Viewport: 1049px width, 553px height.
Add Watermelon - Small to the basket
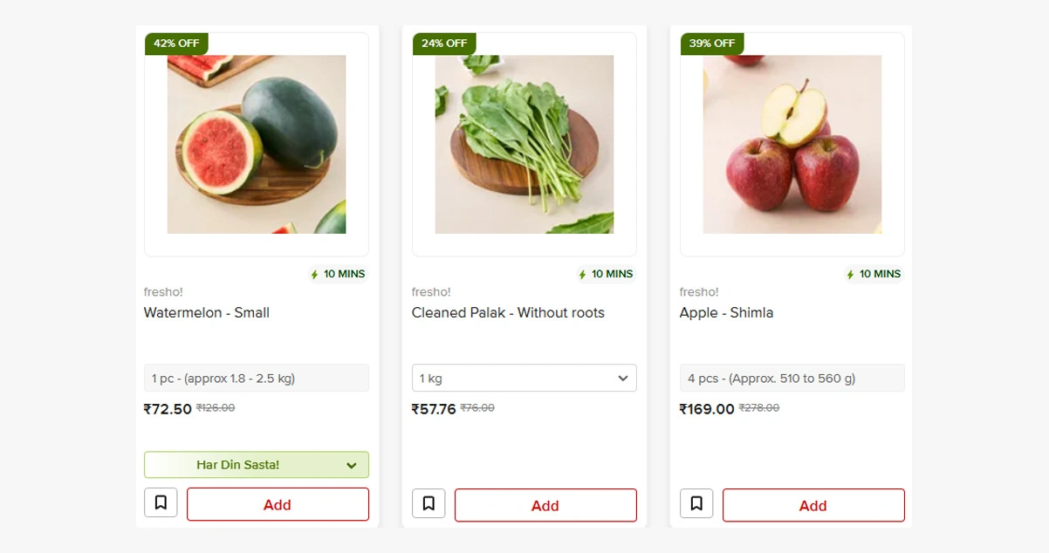[x=278, y=504]
